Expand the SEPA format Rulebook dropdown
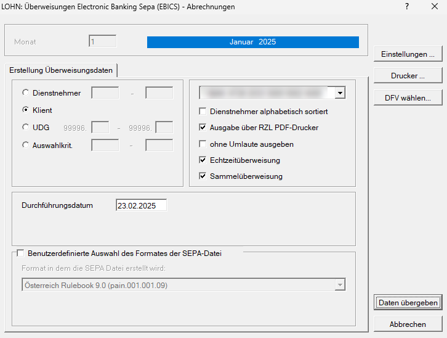The image size is (447, 338). click(x=339, y=285)
